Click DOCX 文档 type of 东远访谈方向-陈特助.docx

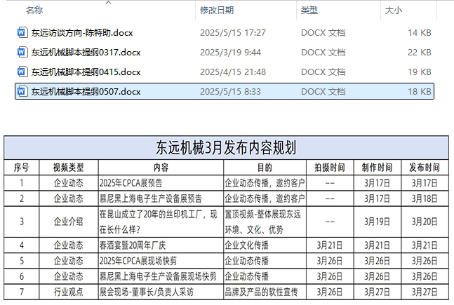click(x=323, y=33)
